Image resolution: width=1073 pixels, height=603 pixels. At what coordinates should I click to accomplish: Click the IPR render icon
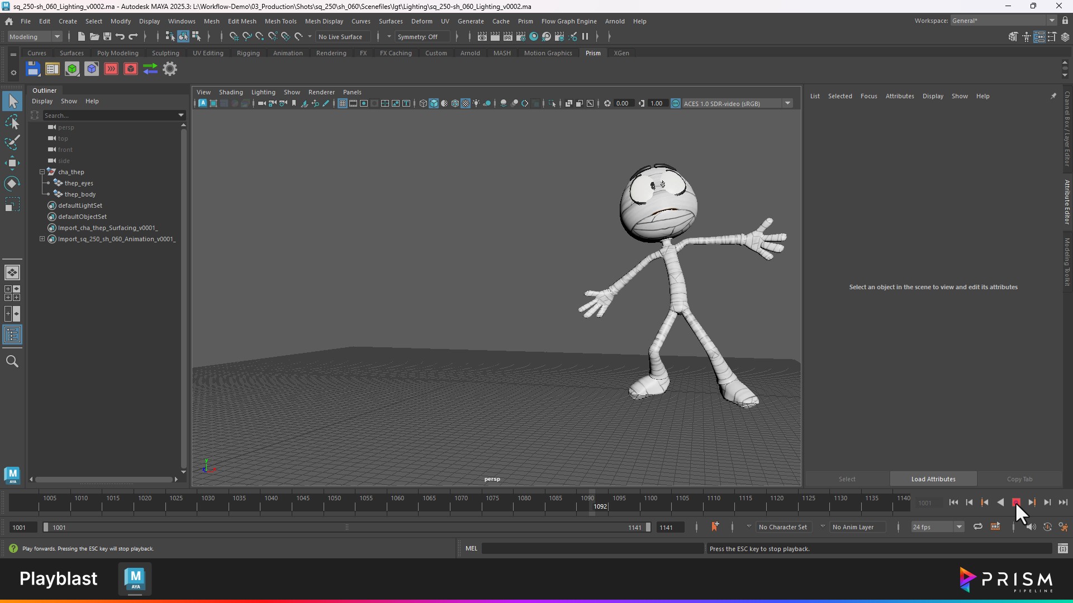pos(508,37)
